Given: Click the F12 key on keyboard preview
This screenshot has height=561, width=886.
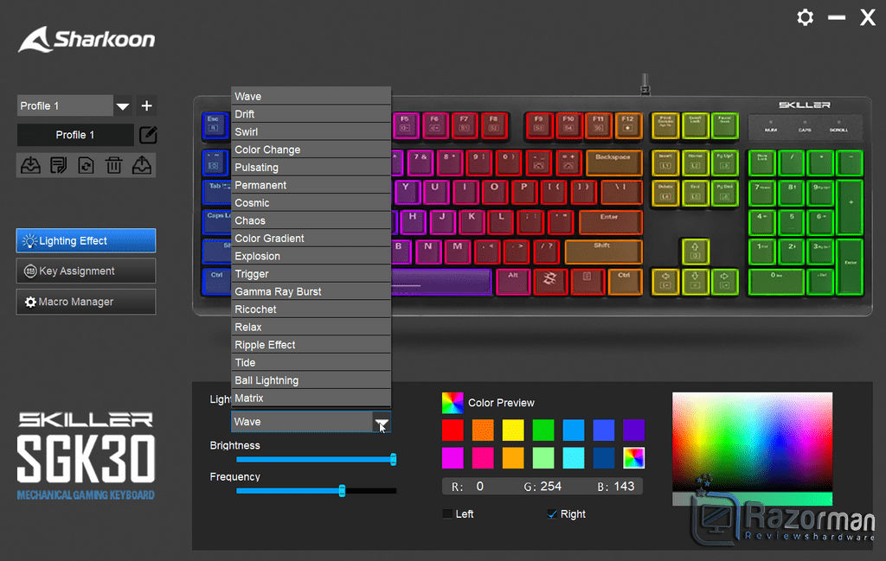Looking at the screenshot, I should click(x=628, y=126).
